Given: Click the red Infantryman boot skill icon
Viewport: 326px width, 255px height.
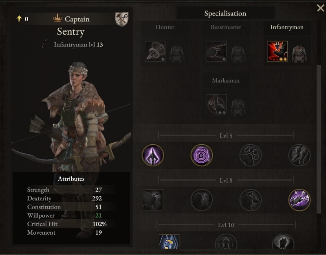Looking at the screenshot, I should (x=278, y=52).
